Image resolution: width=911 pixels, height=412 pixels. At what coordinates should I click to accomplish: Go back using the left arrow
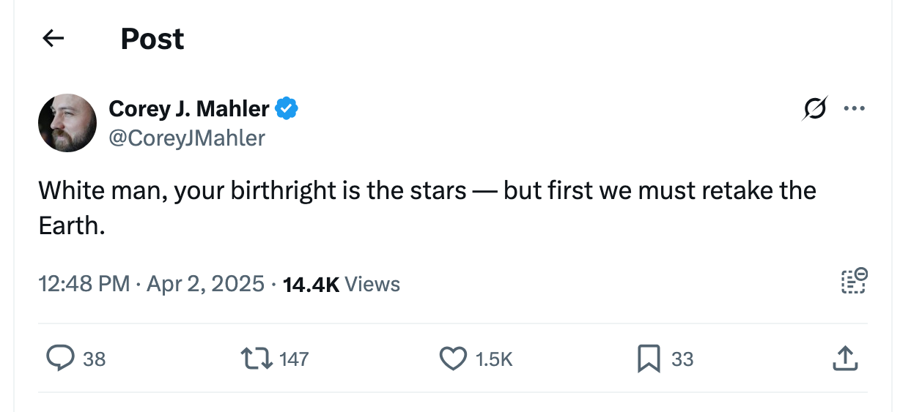54,39
